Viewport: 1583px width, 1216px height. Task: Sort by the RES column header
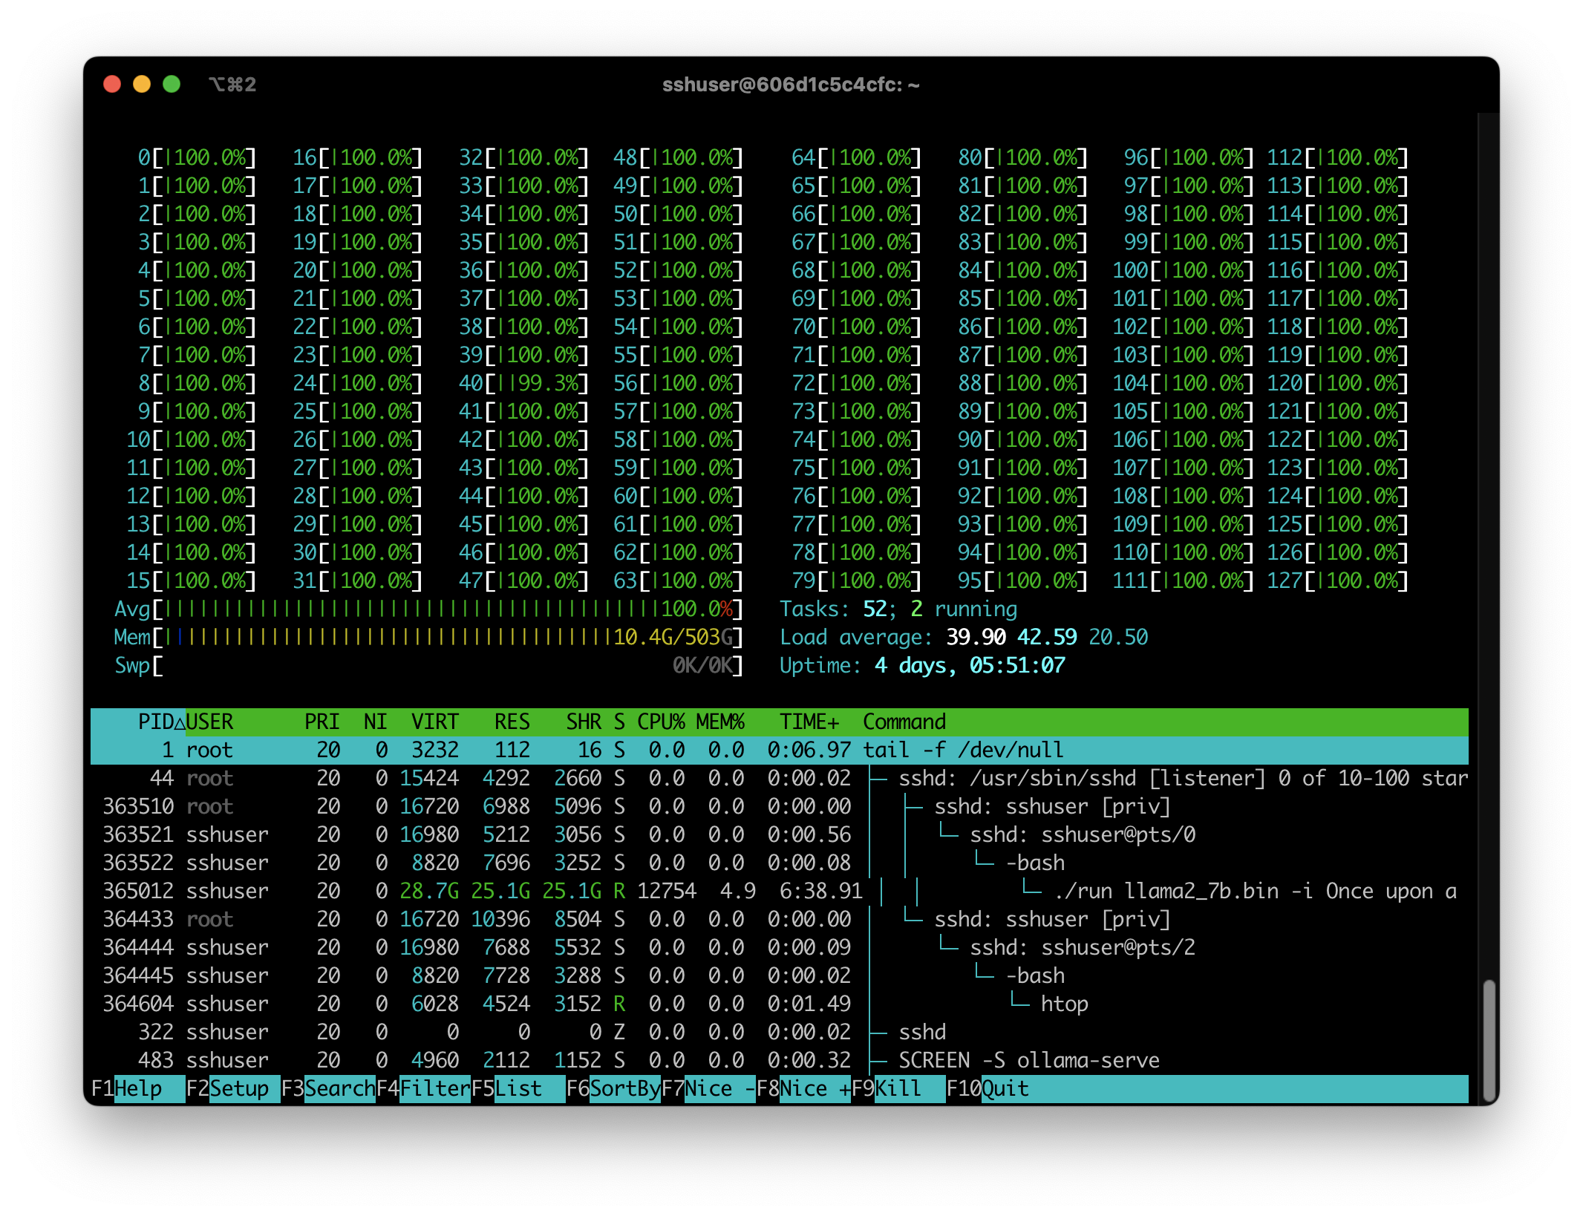[512, 722]
